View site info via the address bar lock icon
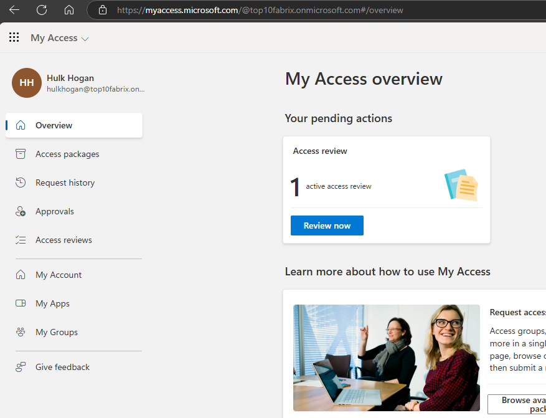This screenshot has width=546, height=418. pyautogui.click(x=103, y=10)
